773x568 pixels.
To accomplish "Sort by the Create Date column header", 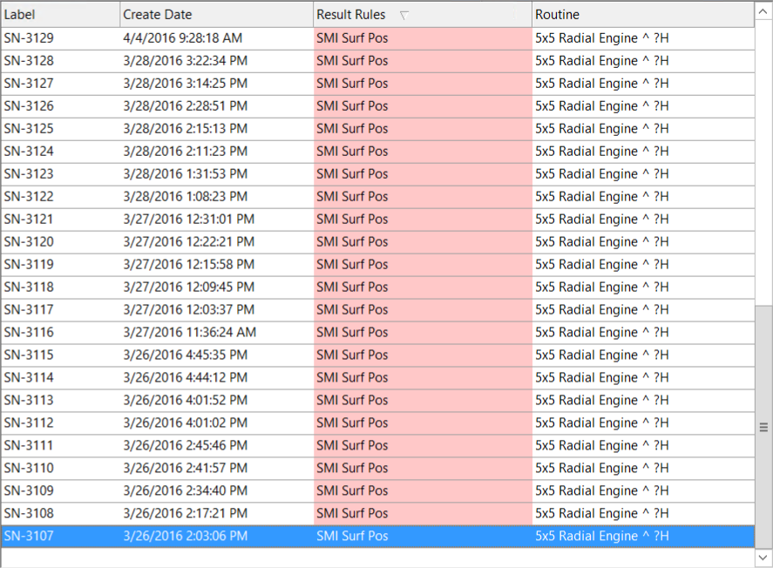I will (x=158, y=15).
